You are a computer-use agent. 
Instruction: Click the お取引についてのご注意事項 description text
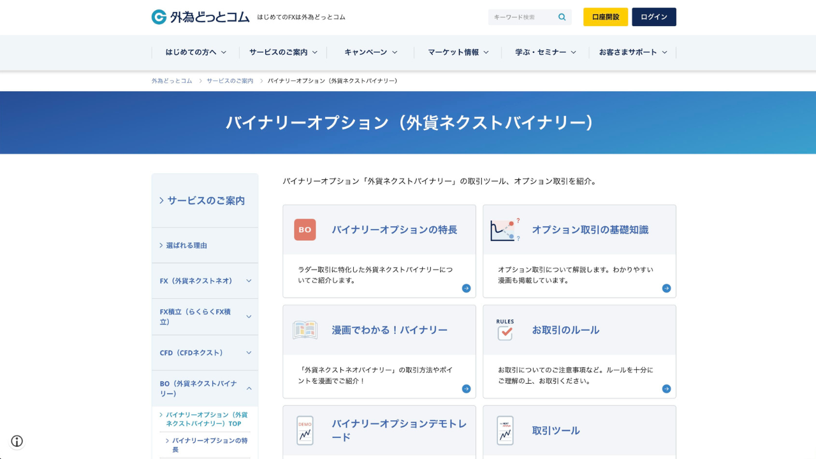click(x=576, y=375)
